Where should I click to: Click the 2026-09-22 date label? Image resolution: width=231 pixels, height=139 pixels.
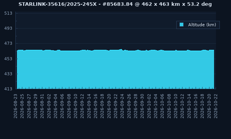tap(115, 106)
